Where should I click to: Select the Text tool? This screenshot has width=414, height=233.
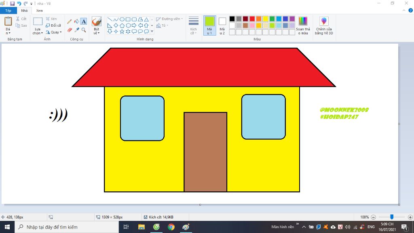(84, 21)
